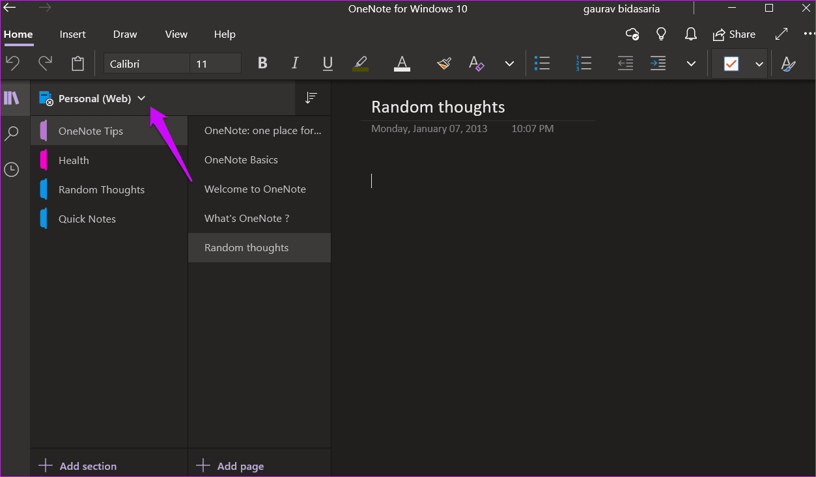This screenshot has width=816, height=477.
Task: Open the Help tab
Action: point(225,34)
